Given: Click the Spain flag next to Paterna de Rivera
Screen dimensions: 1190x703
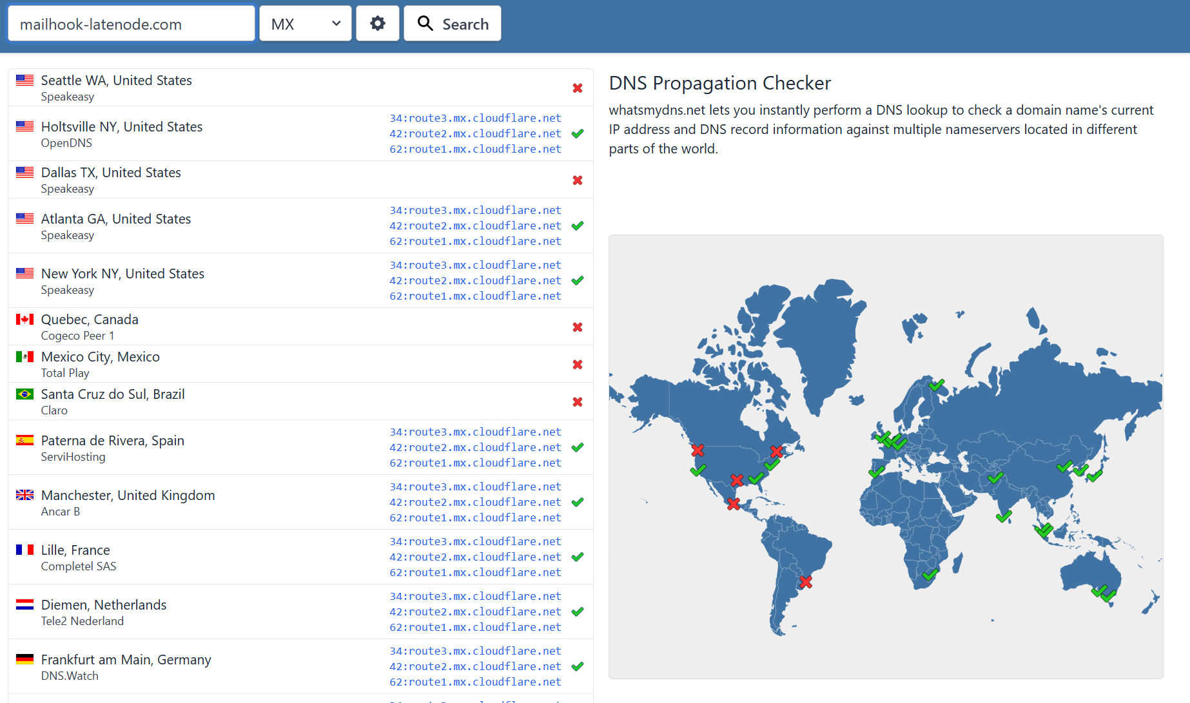Looking at the screenshot, I should click(24, 441).
